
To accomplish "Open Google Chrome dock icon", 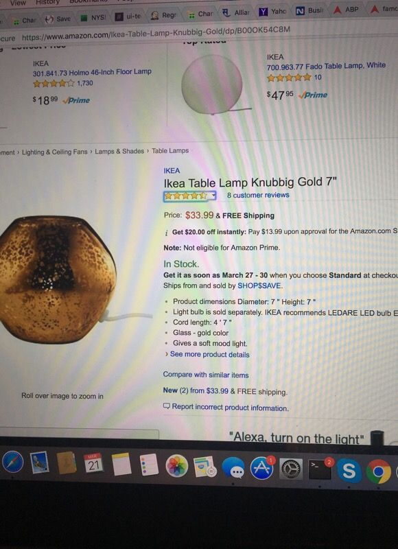I will [x=378, y=471].
